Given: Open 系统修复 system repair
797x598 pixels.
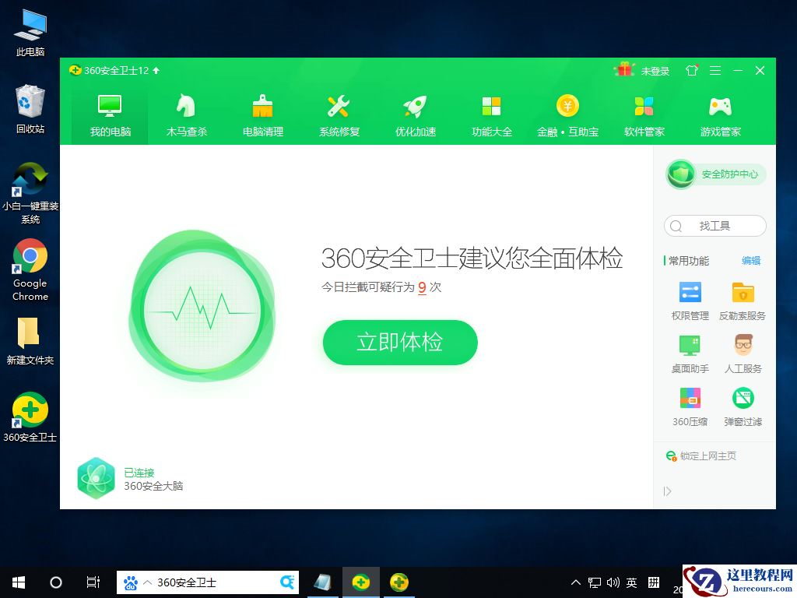Looking at the screenshot, I should click(x=338, y=113).
